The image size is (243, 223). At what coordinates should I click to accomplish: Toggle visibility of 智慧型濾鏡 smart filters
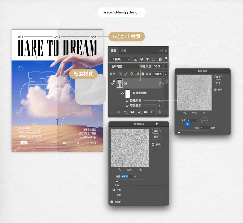(123, 93)
